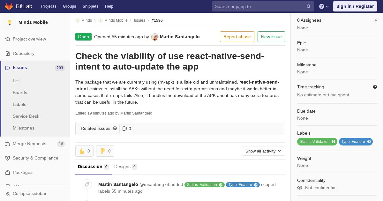Click the label activity tag icon
Screen dimensions: 383x201
pyautogui.click(x=86, y=184)
